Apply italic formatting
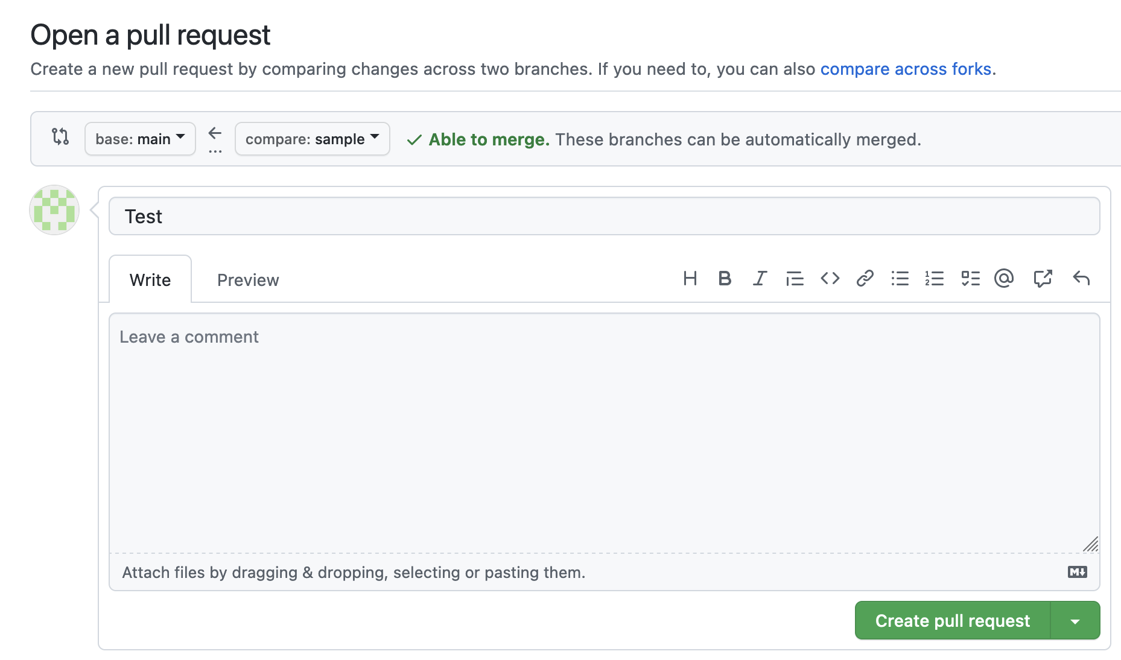The width and height of the screenshot is (1121, 660). click(760, 278)
